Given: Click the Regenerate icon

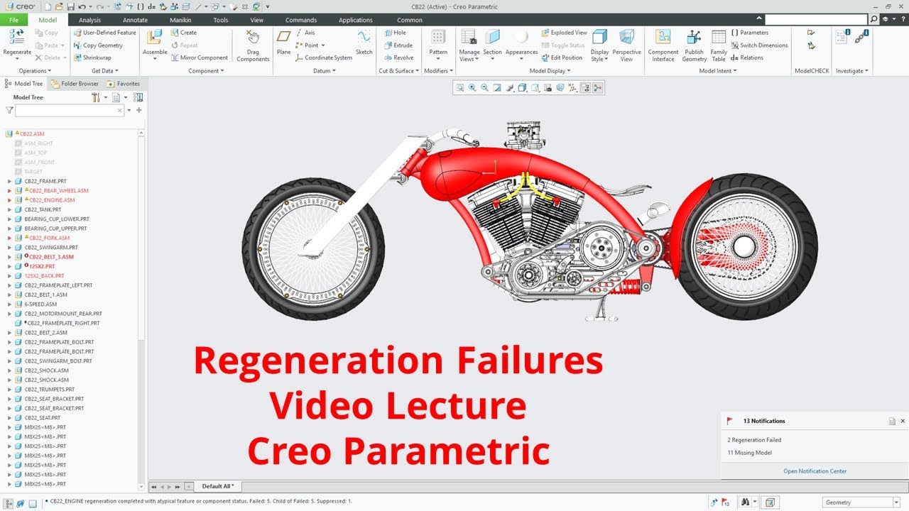Looking at the screenshot, I should click(x=17, y=38).
